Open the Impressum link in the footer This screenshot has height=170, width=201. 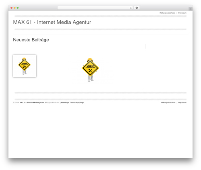pos(182,102)
